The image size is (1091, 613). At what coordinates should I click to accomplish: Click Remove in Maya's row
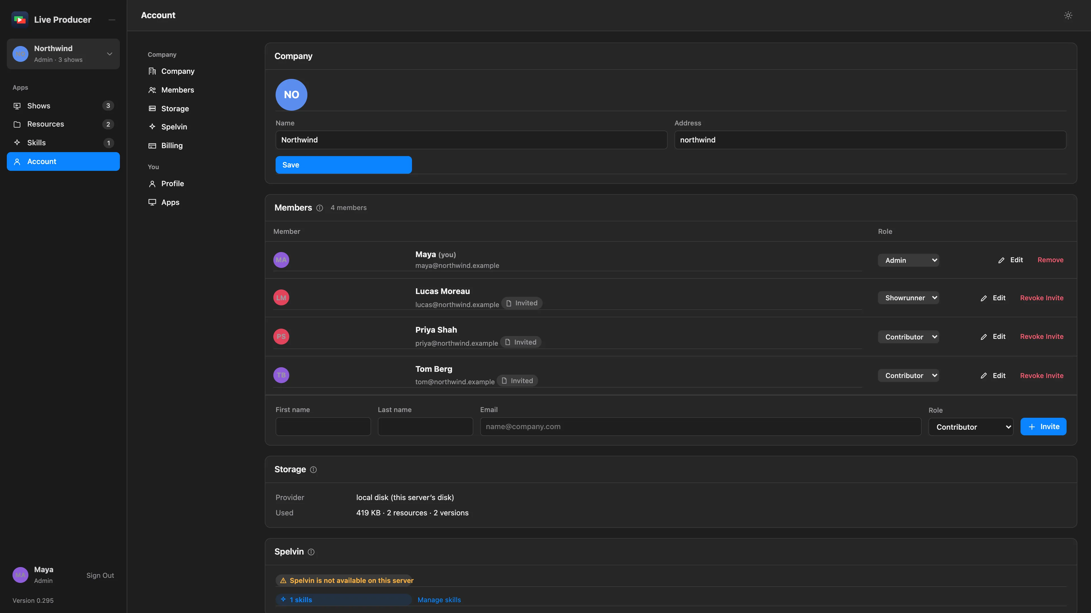[1050, 260]
